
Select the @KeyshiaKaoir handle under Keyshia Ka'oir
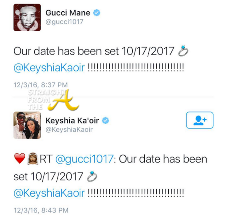pyautogui.click(x=69, y=130)
